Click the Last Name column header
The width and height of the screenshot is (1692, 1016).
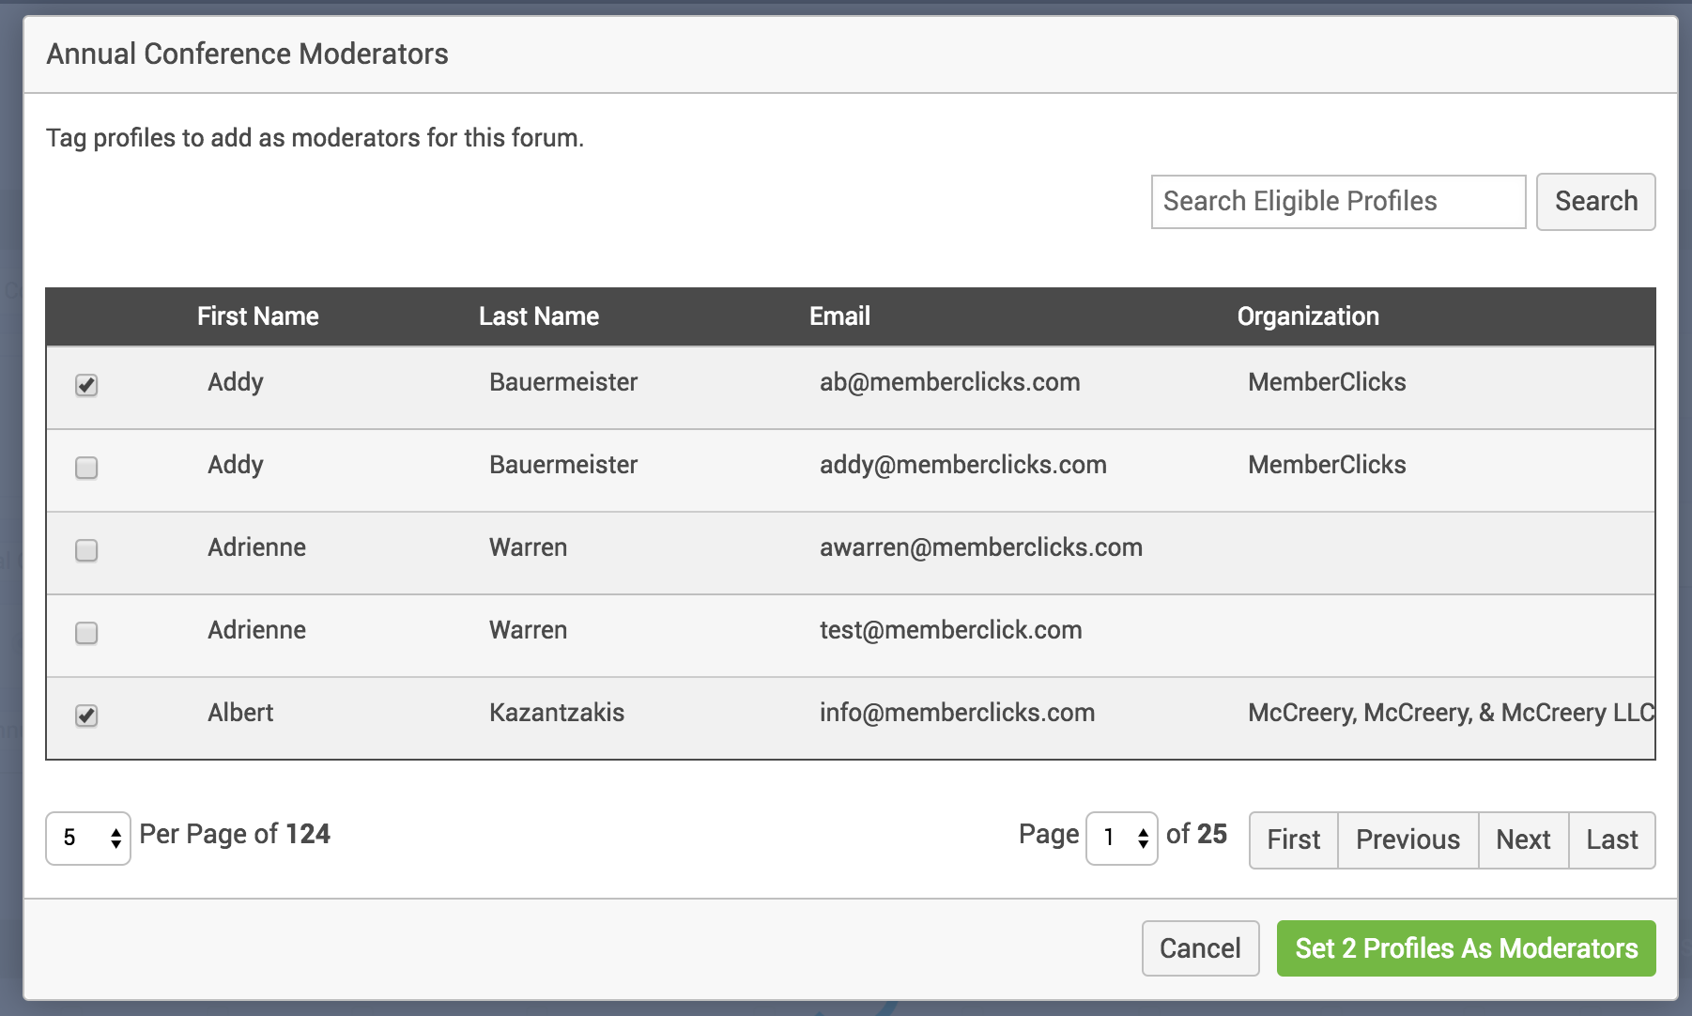click(x=539, y=316)
